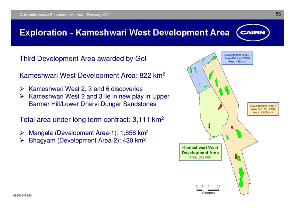Click the large green field at the map's bottom
Viewport: 295px width, 208px height.
241,177
